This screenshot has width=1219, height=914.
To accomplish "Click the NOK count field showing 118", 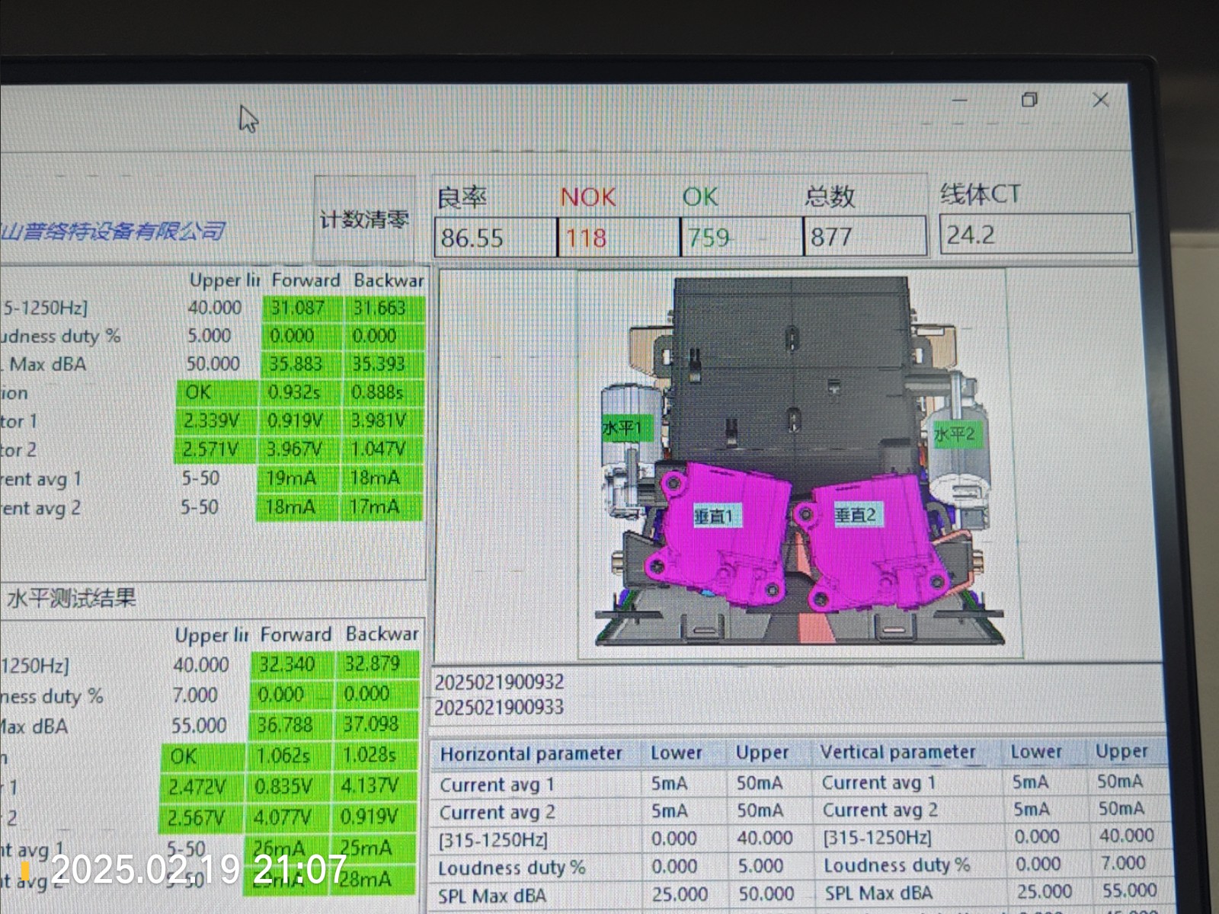I will point(618,238).
